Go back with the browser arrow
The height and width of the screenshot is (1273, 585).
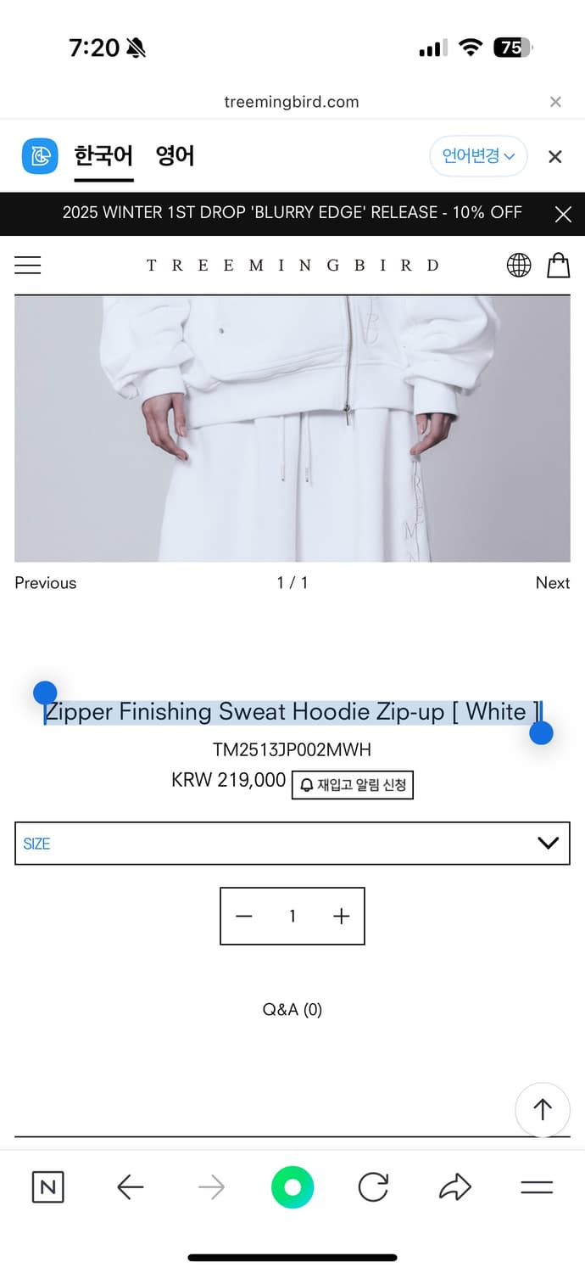[130, 1186]
